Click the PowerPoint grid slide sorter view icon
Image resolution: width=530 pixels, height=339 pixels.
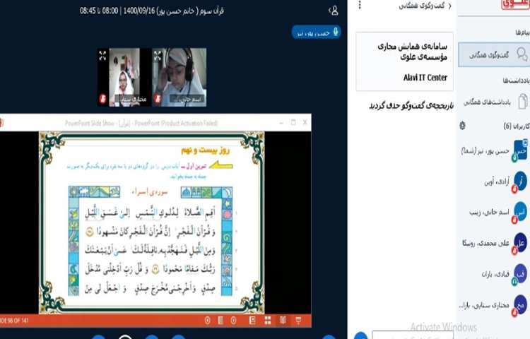[x=268, y=321]
